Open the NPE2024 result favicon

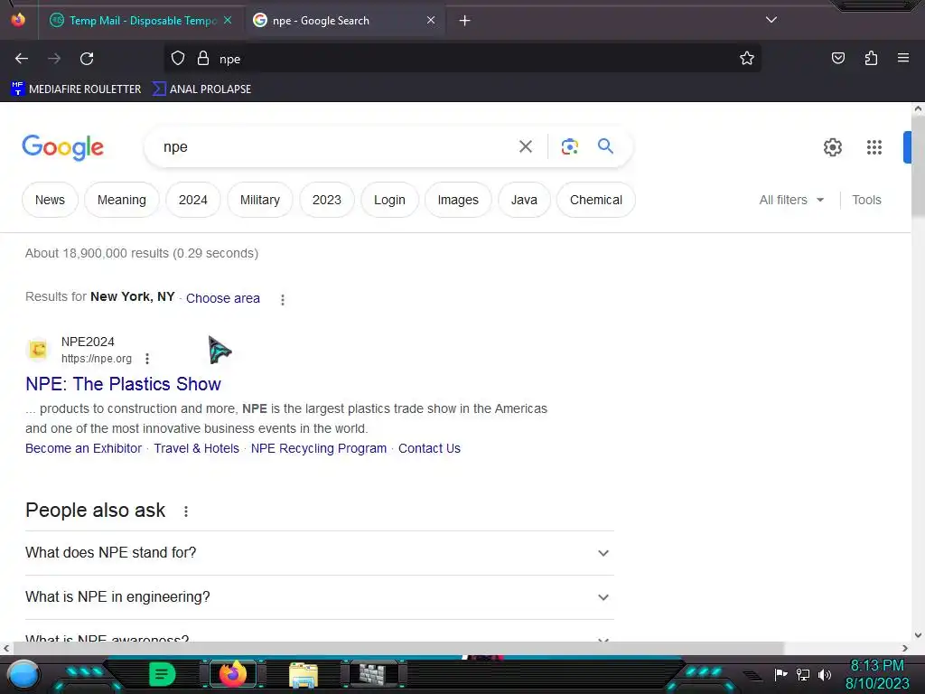tap(38, 350)
